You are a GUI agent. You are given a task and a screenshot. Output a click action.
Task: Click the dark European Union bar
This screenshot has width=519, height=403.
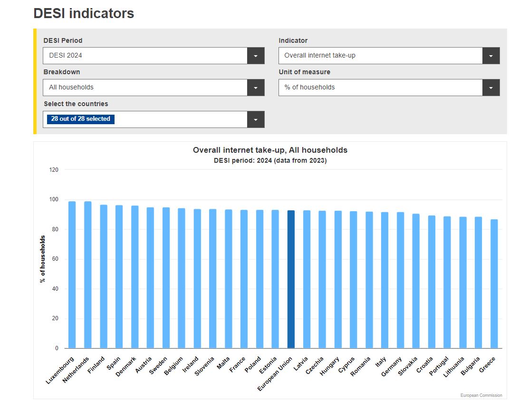(x=291, y=279)
